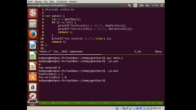Click the Right Ctrl host key label
This screenshot has height=110, width=196.
(157, 108)
